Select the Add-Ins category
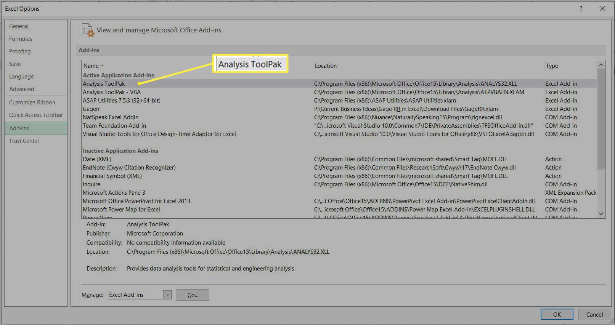Viewport: 615px width, 325px height. coord(36,128)
